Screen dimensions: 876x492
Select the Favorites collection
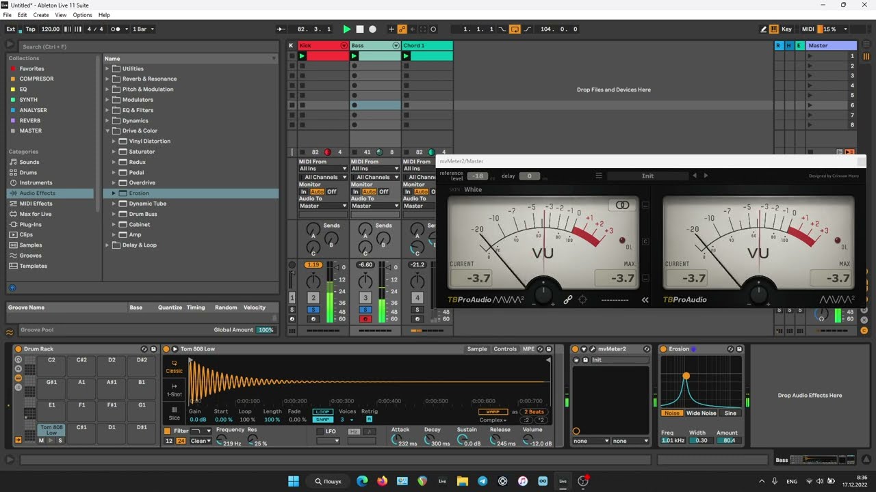click(x=31, y=69)
